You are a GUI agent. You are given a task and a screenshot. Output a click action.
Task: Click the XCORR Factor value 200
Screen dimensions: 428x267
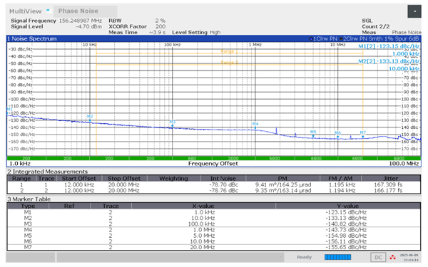point(160,26)
